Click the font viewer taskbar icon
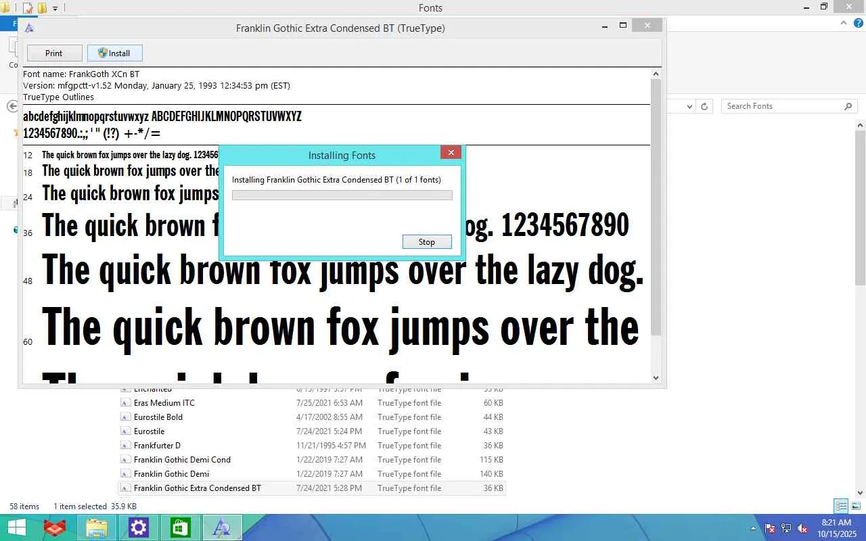Image resolution: width=866 pixels, height=541 pixels. pyautogui.click(x=223, y=527)
